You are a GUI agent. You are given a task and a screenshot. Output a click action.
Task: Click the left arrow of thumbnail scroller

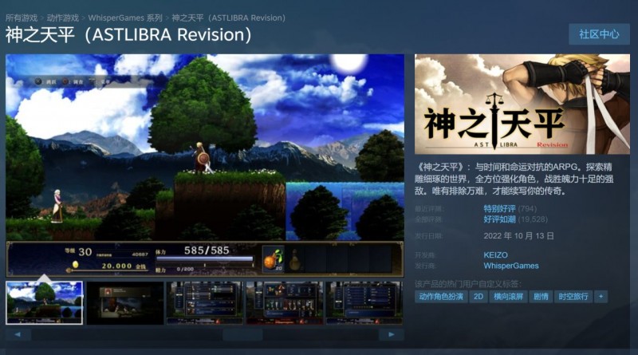click(x=18, y=334)
